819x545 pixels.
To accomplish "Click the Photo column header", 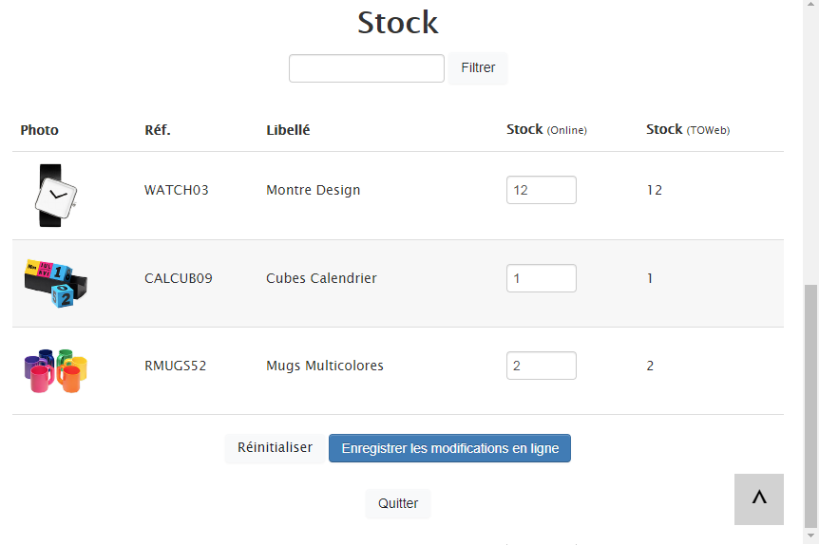I will 39,130.
